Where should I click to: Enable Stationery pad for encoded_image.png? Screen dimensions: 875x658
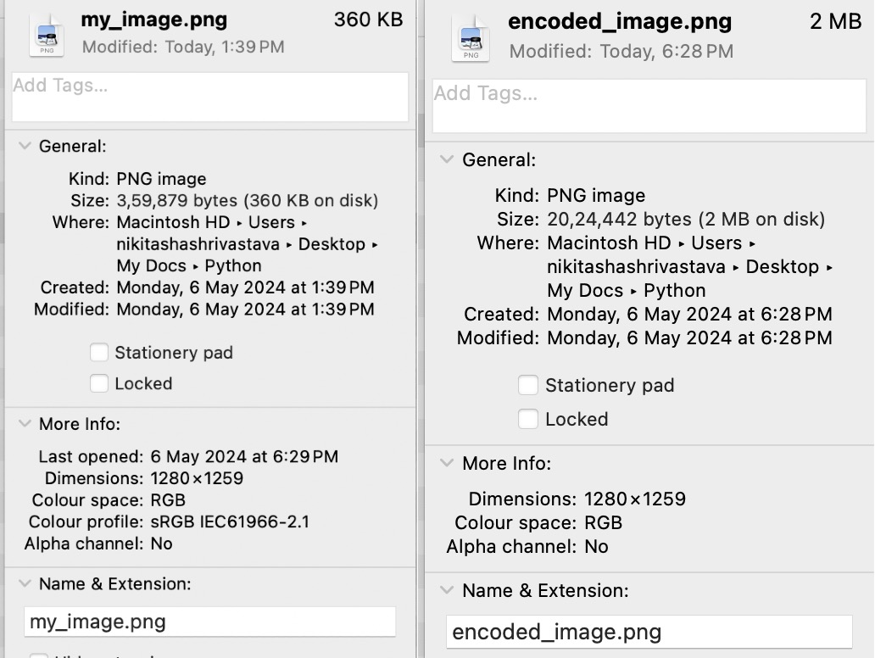point(528,385)
